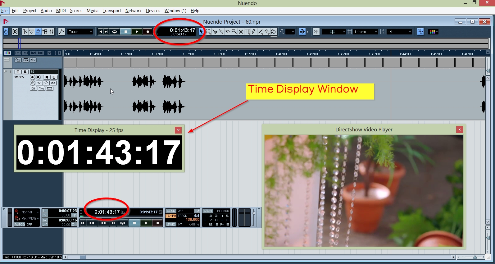Open channel settings 'e' on track 60
This screenshot has height=264, width=495.
(32, 83)
